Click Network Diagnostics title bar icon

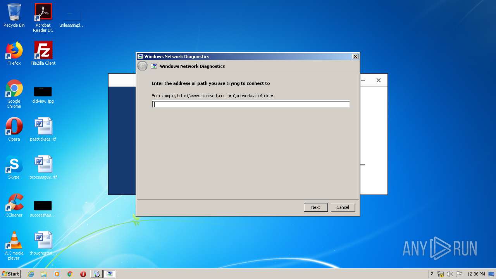click(141, 57)
